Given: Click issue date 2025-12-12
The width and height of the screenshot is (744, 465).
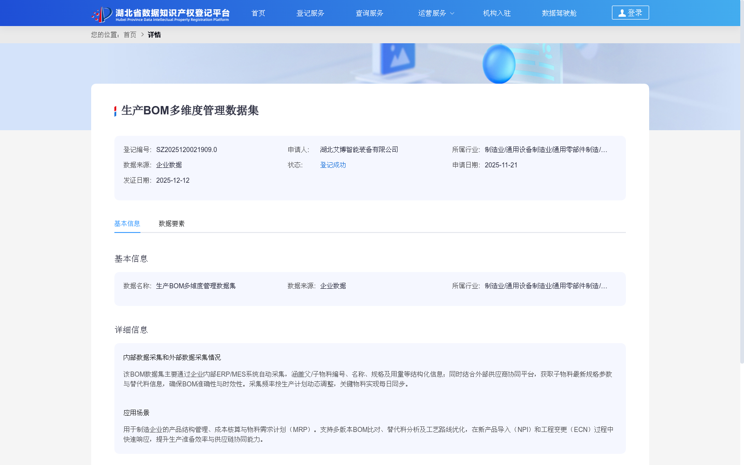Looking at the screenshot, I should coord(173,180).
